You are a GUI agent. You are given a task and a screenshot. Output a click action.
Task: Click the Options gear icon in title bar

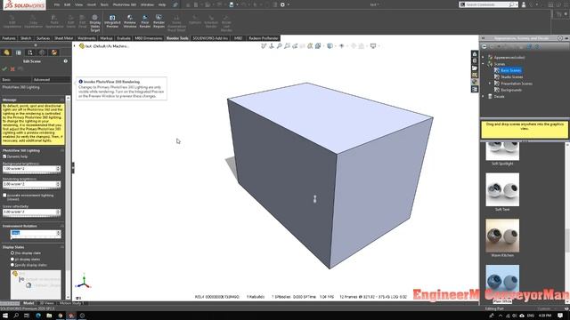coord(282,4)
